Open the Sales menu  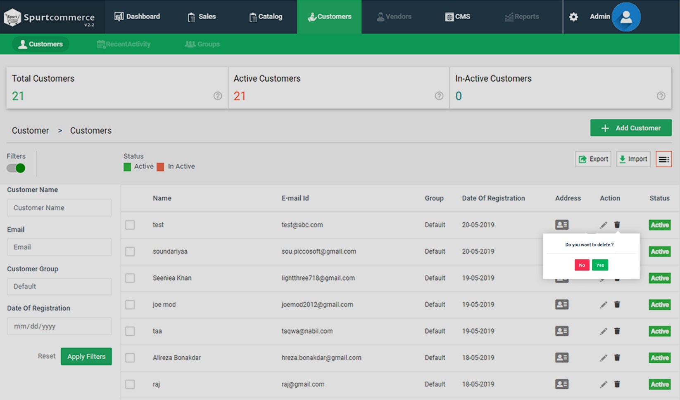[x=202, y=16]
